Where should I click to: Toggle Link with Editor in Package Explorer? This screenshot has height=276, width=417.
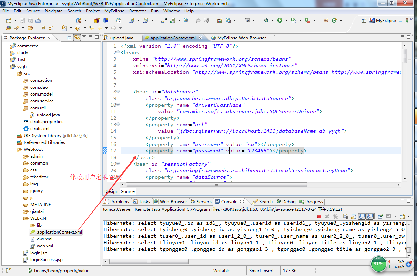click(77, 38)
